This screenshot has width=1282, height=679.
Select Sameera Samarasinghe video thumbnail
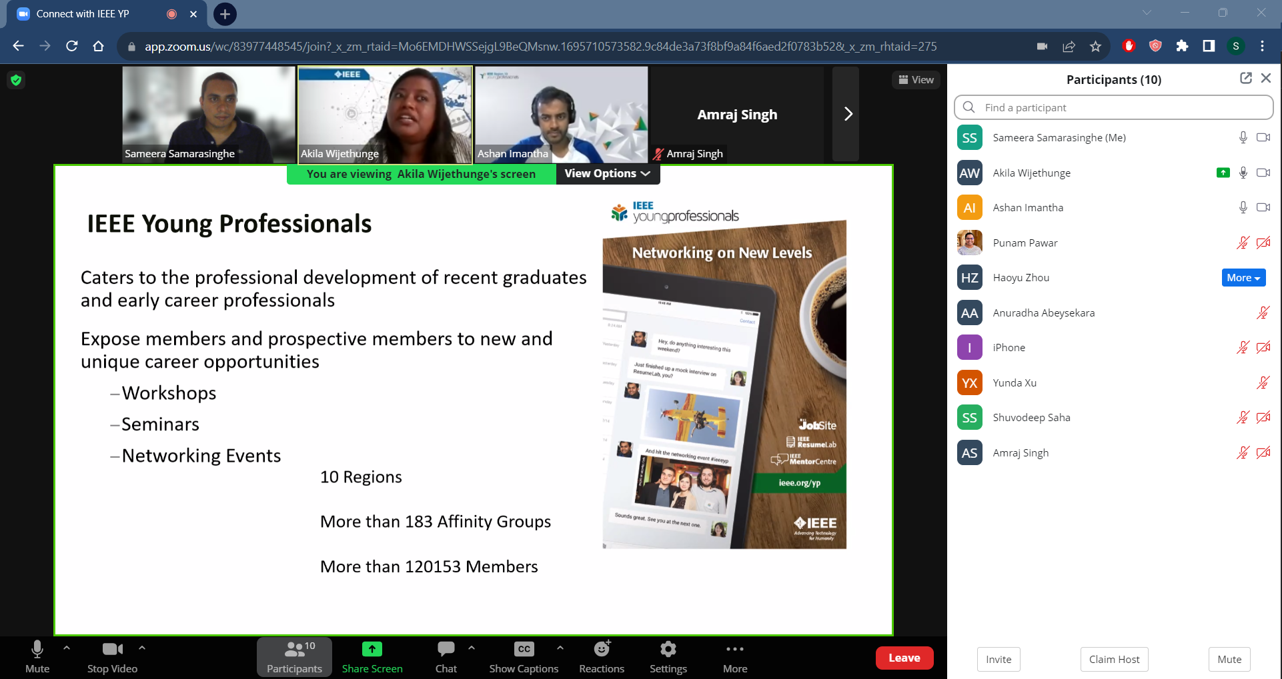click(209, 114)
